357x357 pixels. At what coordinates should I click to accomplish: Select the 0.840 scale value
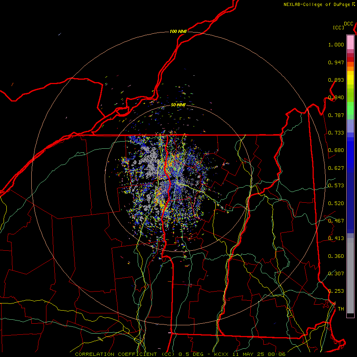coord(336,98)
